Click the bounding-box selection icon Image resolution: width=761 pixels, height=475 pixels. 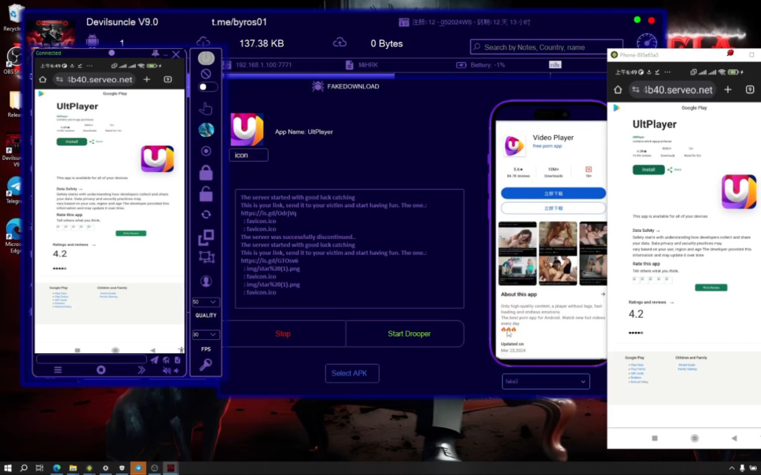(207, 256)
